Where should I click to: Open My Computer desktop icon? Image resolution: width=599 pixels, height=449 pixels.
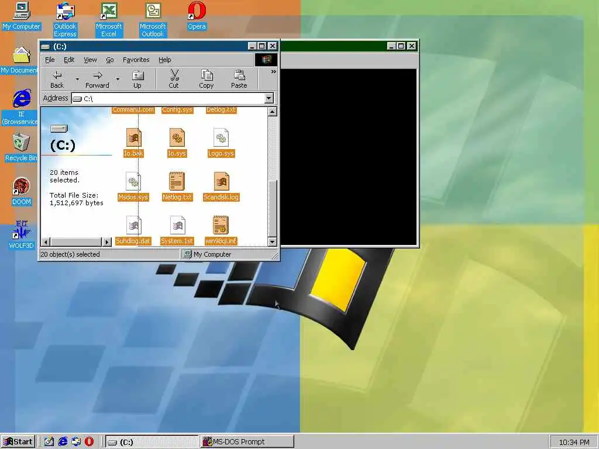click(x=21, y=16)
